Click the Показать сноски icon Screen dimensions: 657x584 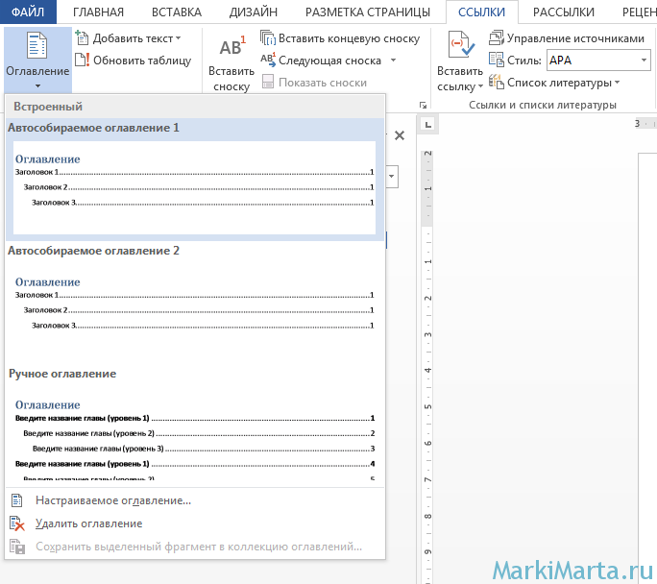[x=268, y=82]
